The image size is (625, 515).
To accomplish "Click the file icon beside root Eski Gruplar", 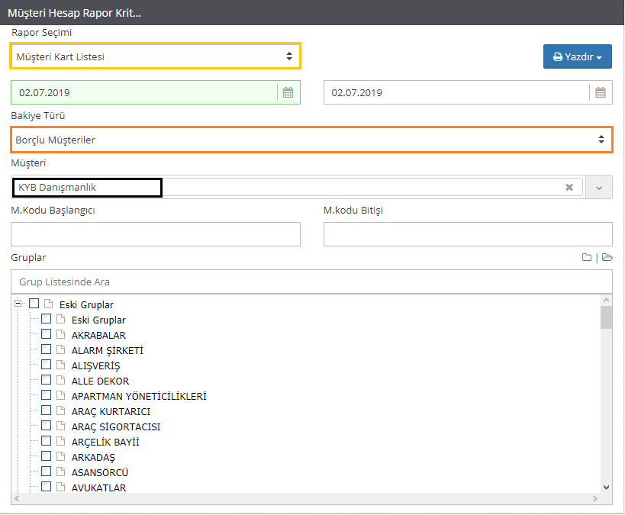I will tap(48, 304).
